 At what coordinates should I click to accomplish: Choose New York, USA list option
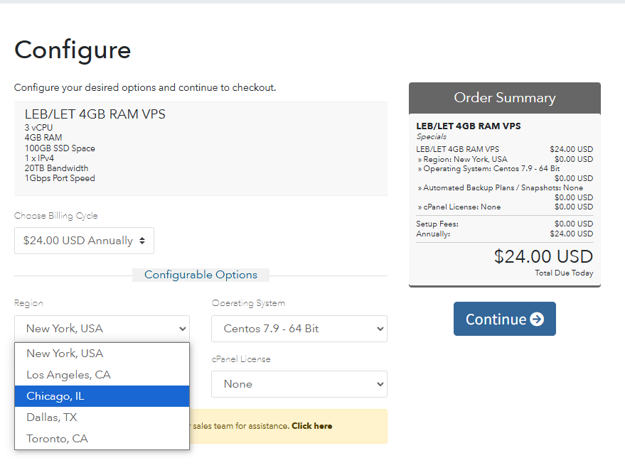click(65, 354)
